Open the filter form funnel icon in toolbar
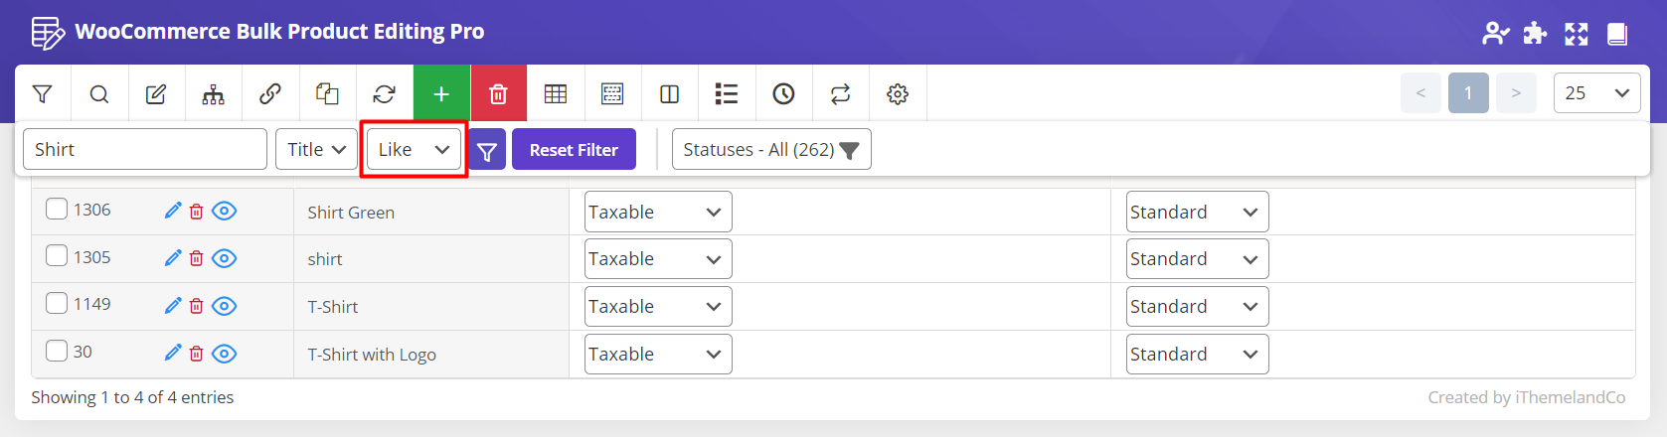 [x=42, y=94]
